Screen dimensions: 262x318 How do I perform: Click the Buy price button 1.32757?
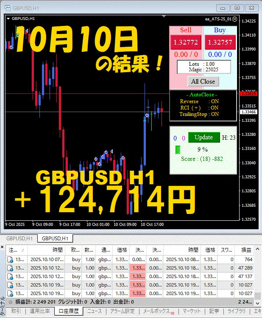pyautogui.click(x=220, y=42)
